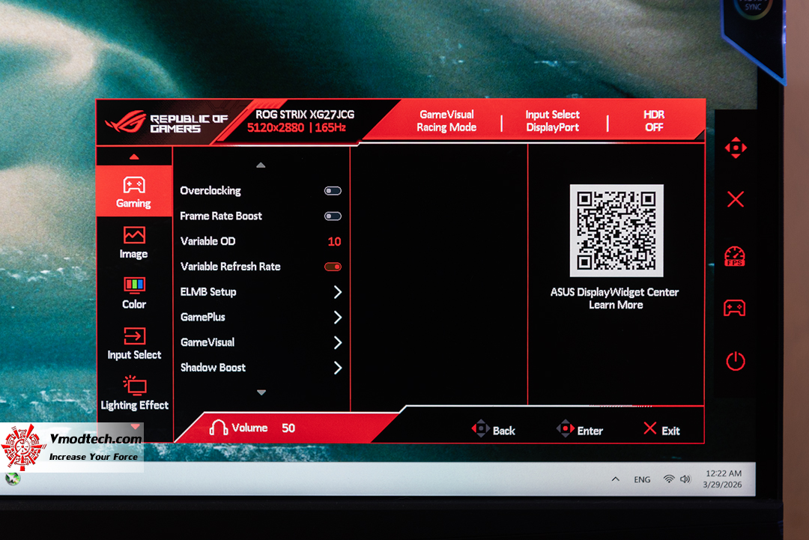Screen dimensions: 809x540
Task: Click the ENG language indicator in taskbar
Action: 642,479
